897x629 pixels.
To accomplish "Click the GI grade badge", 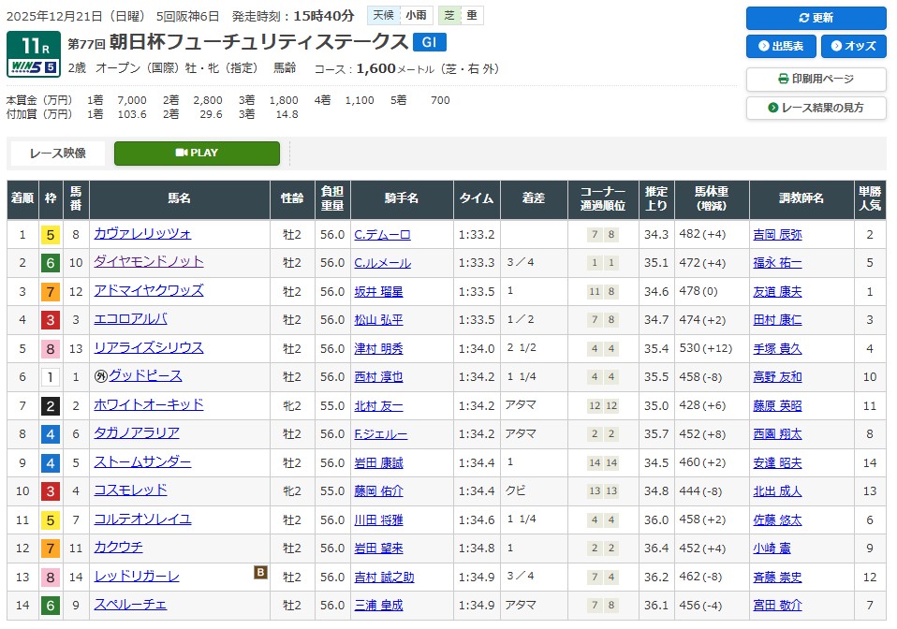I will click(x=430, y=42).
